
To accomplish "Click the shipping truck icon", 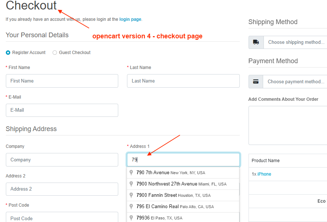I will (256, 42).
